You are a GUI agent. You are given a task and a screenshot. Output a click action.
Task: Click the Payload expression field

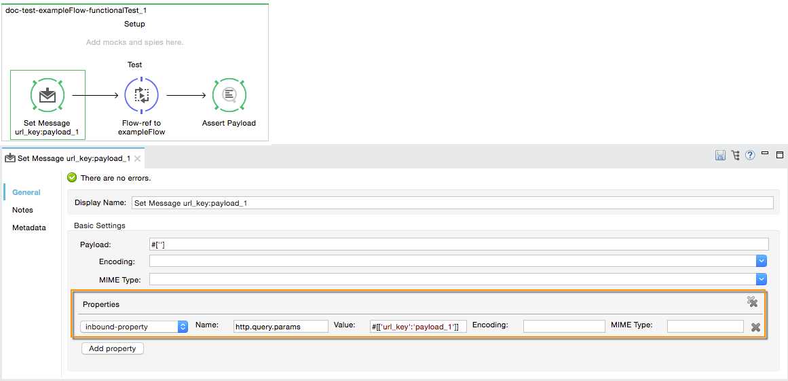[x=458, y=244]
